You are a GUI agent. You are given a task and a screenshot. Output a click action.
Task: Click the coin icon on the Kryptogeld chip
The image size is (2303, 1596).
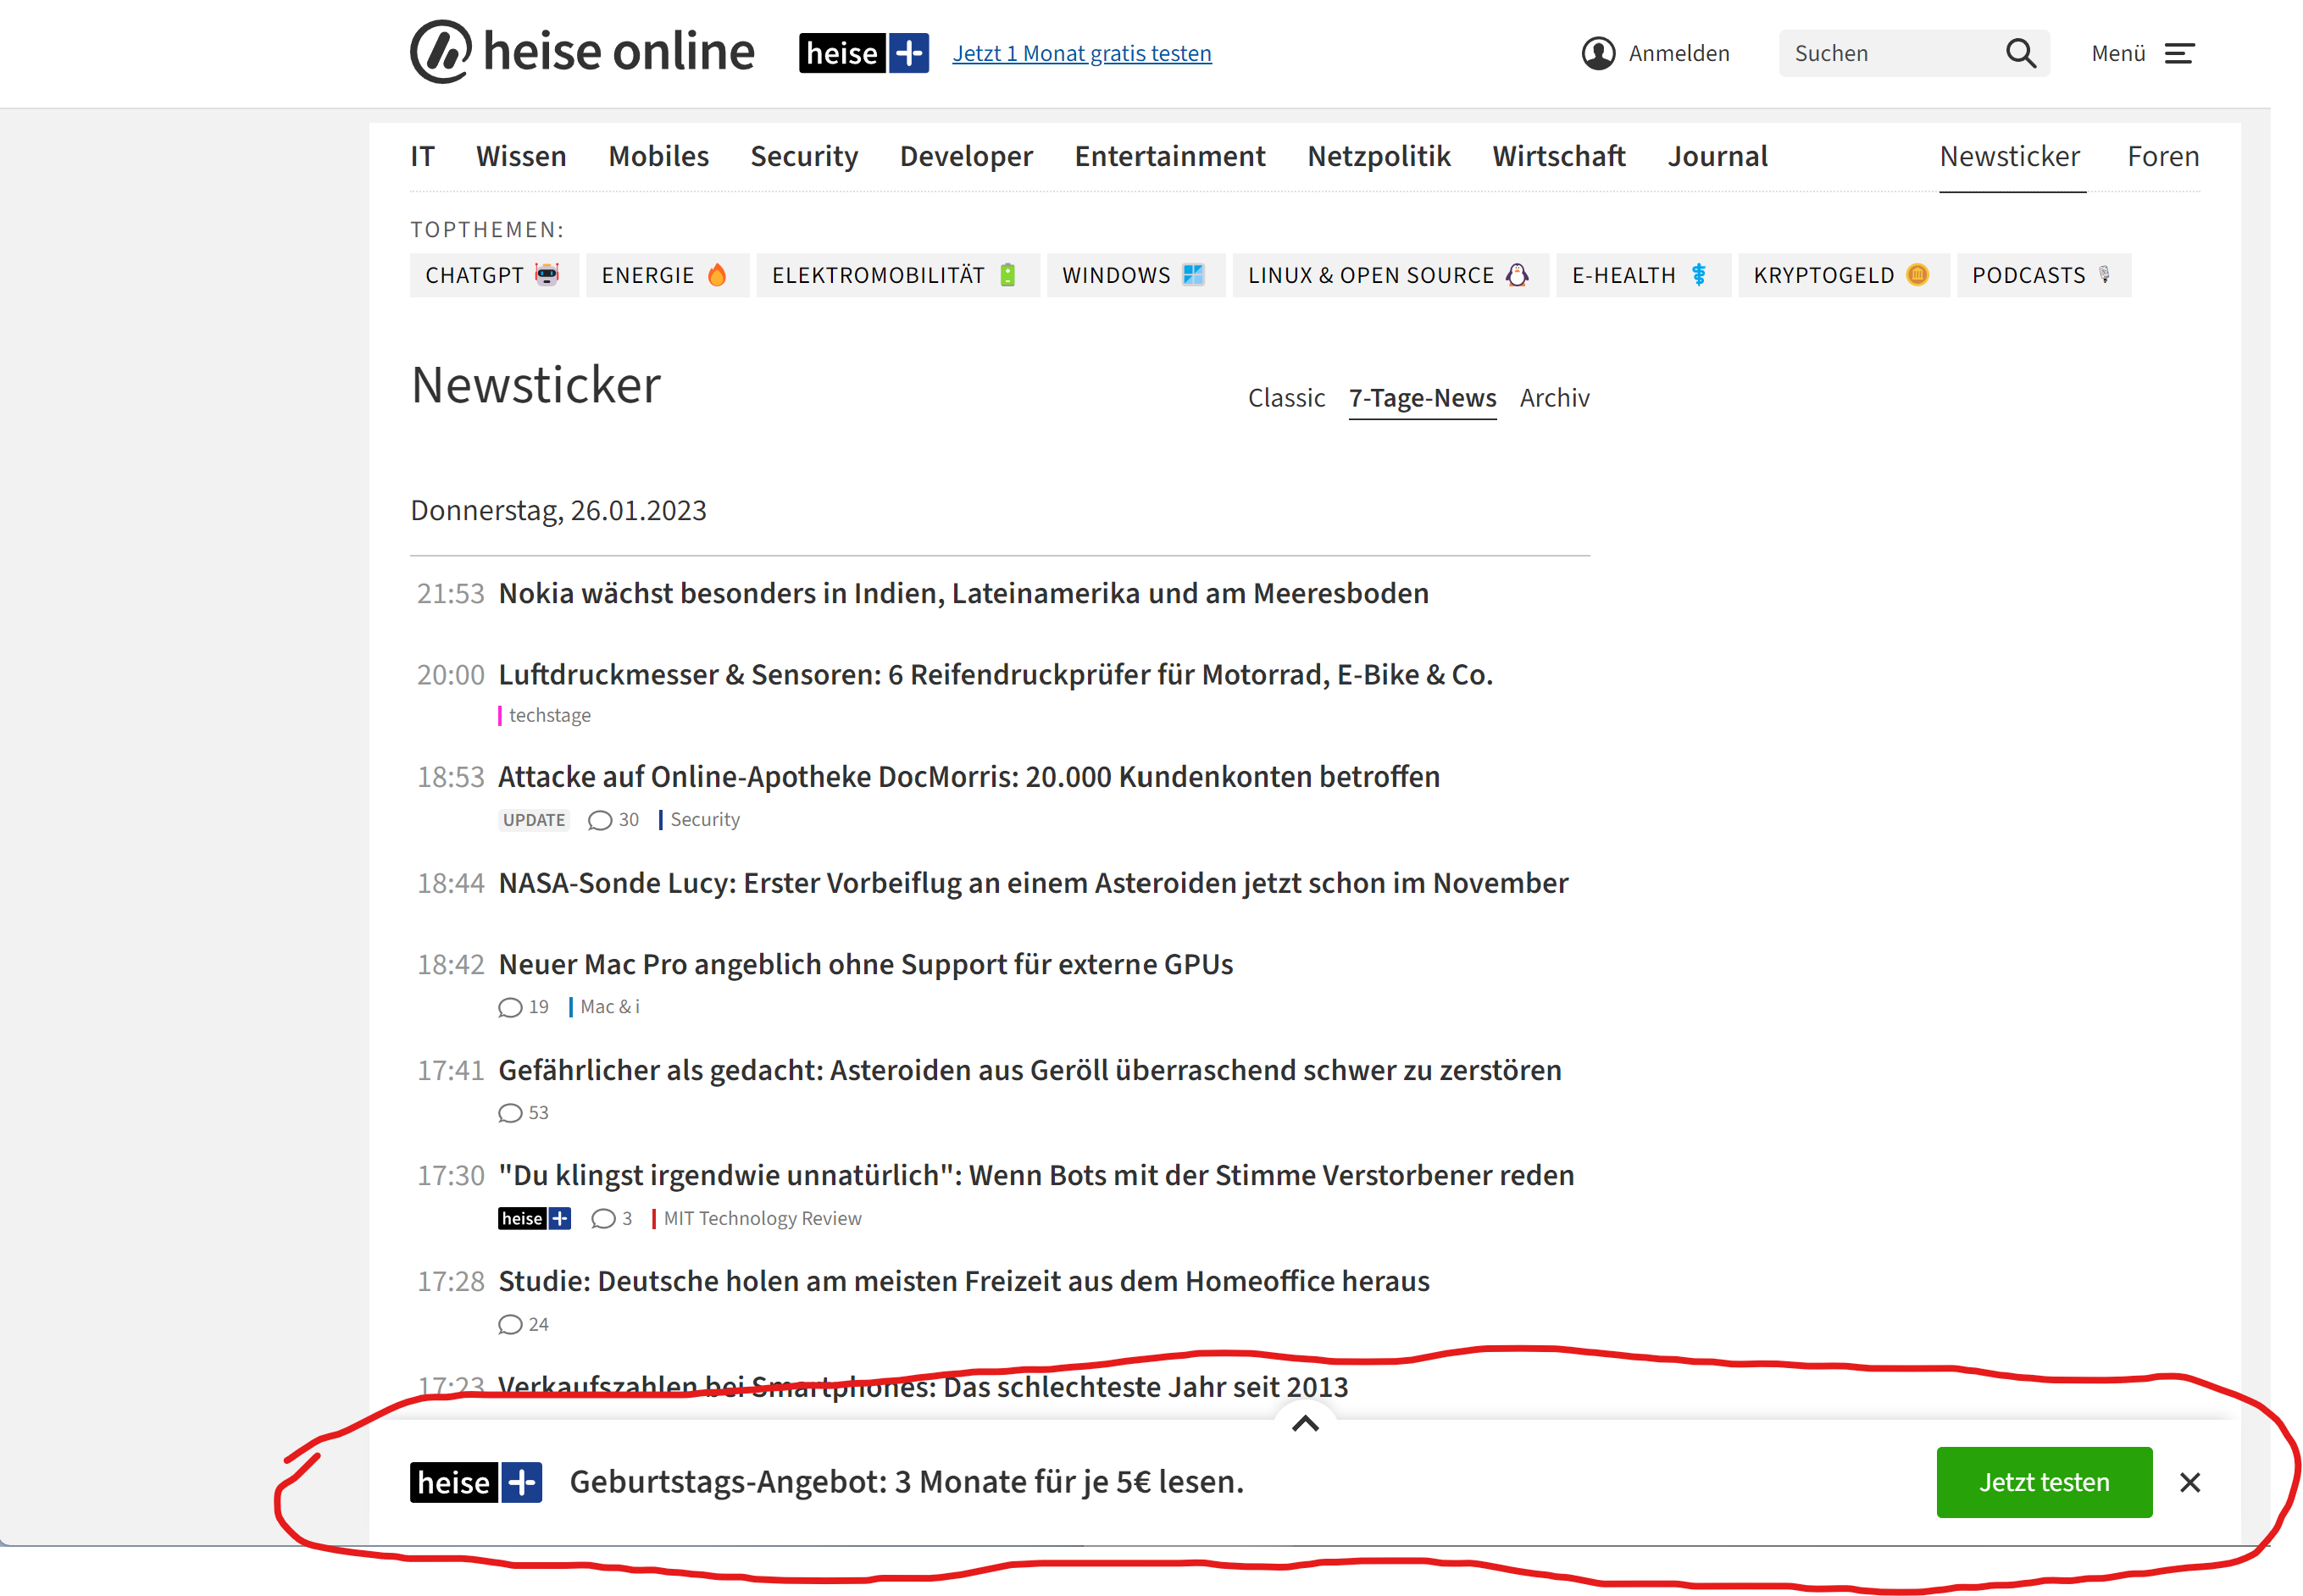pyautogui.click(x=1917, y=274)
